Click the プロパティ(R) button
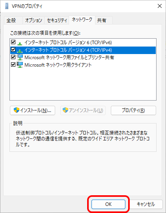Screen dimensions: 166x213 (133, 110)
